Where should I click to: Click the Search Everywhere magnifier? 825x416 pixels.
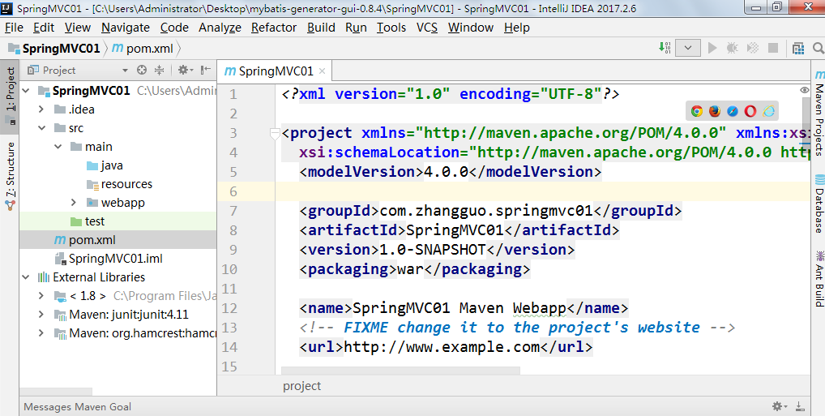click(x=819, y=49)
